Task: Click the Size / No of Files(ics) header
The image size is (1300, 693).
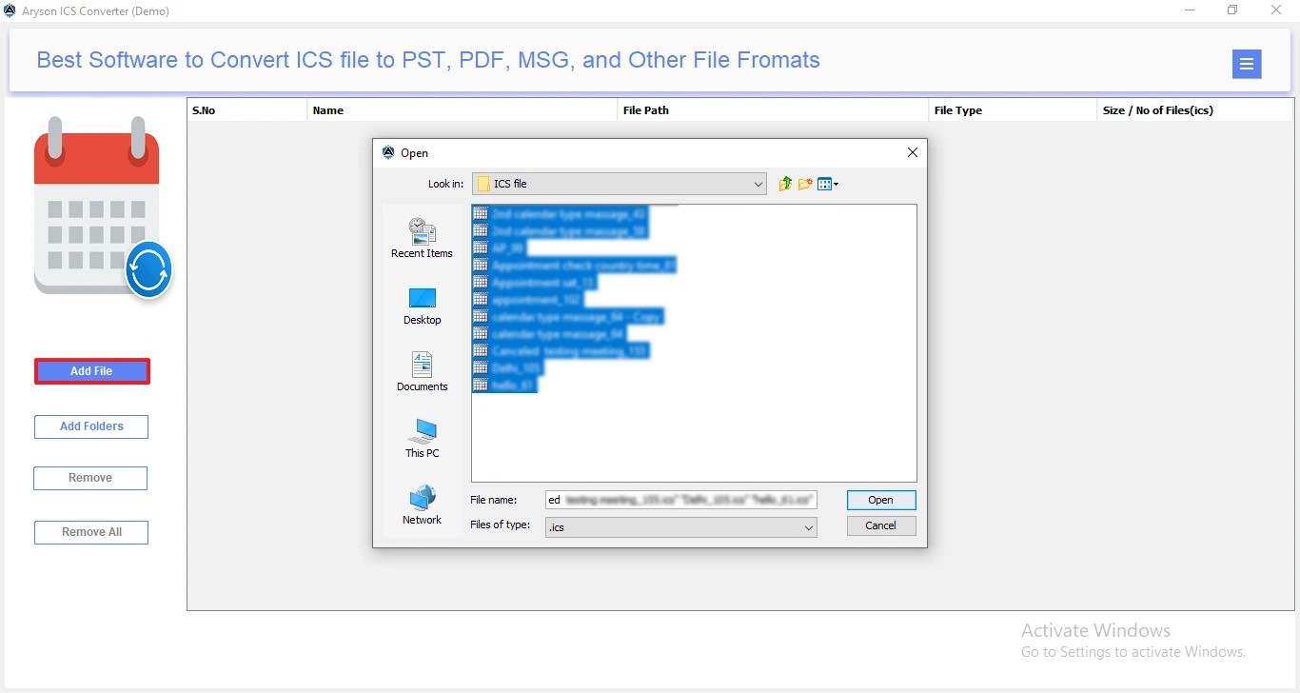Action: pos(1195,110)
